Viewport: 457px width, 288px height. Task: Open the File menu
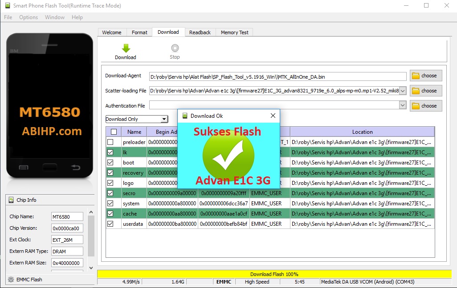[x=8, y=17]
